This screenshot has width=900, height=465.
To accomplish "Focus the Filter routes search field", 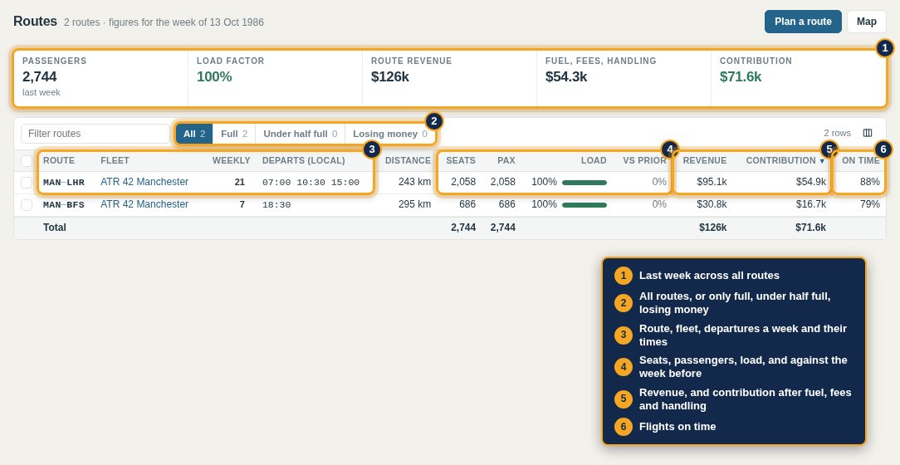I will tap(95, 134).
